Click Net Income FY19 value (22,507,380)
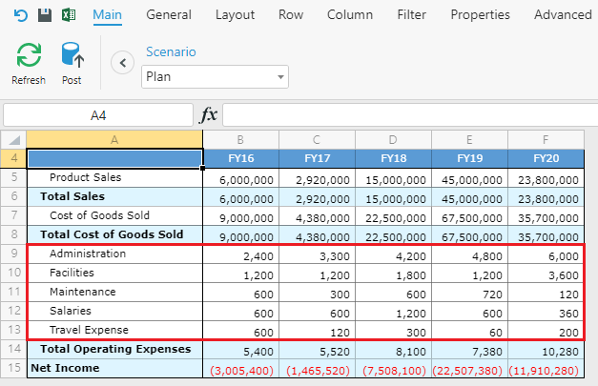Image resolution: width=598 pixels, height=386 pixels. click(x=469, y=369)
